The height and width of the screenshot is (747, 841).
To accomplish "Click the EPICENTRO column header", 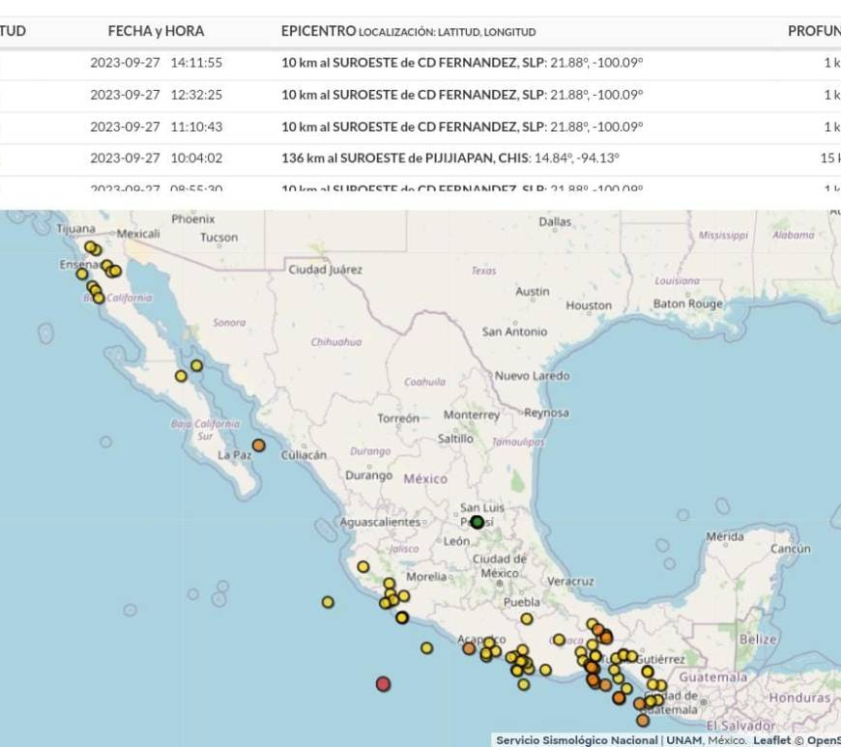I will [319, 31].
